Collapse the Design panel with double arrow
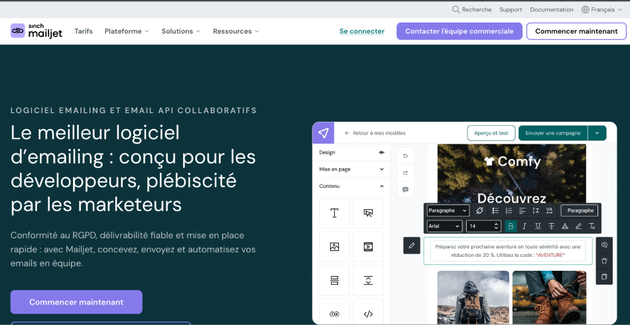Screen dimensions: 630x325 pyautogui.click(x=381, y=152)
